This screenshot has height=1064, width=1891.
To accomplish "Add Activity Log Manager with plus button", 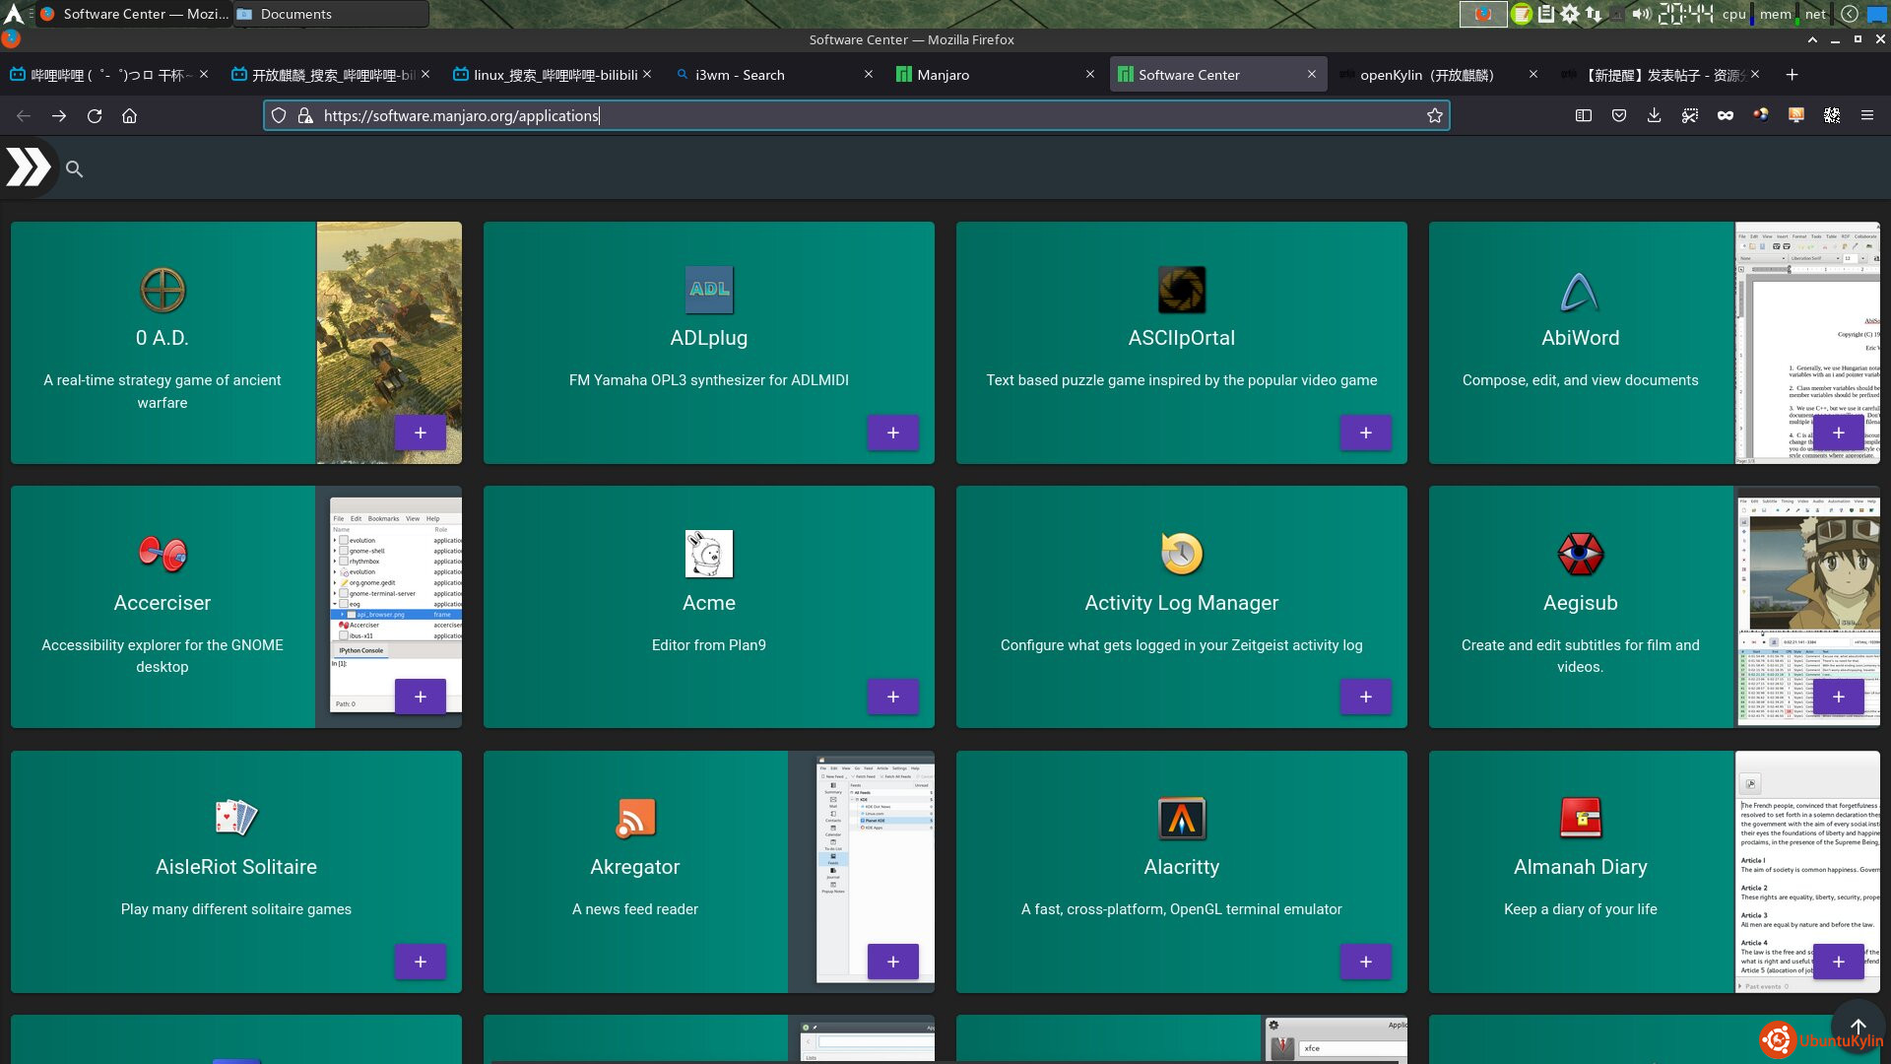I will (1365, 697).
